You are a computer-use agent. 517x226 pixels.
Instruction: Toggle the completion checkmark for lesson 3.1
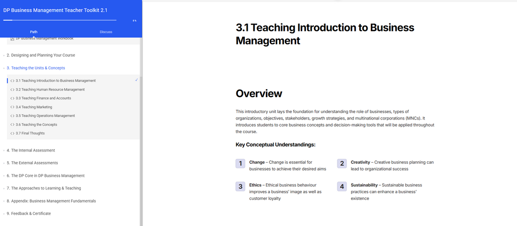point(136,80)
